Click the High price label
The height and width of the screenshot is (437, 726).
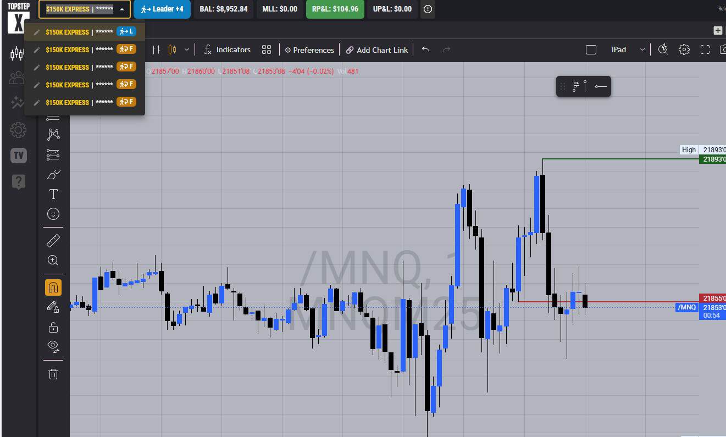click(689, 150)
